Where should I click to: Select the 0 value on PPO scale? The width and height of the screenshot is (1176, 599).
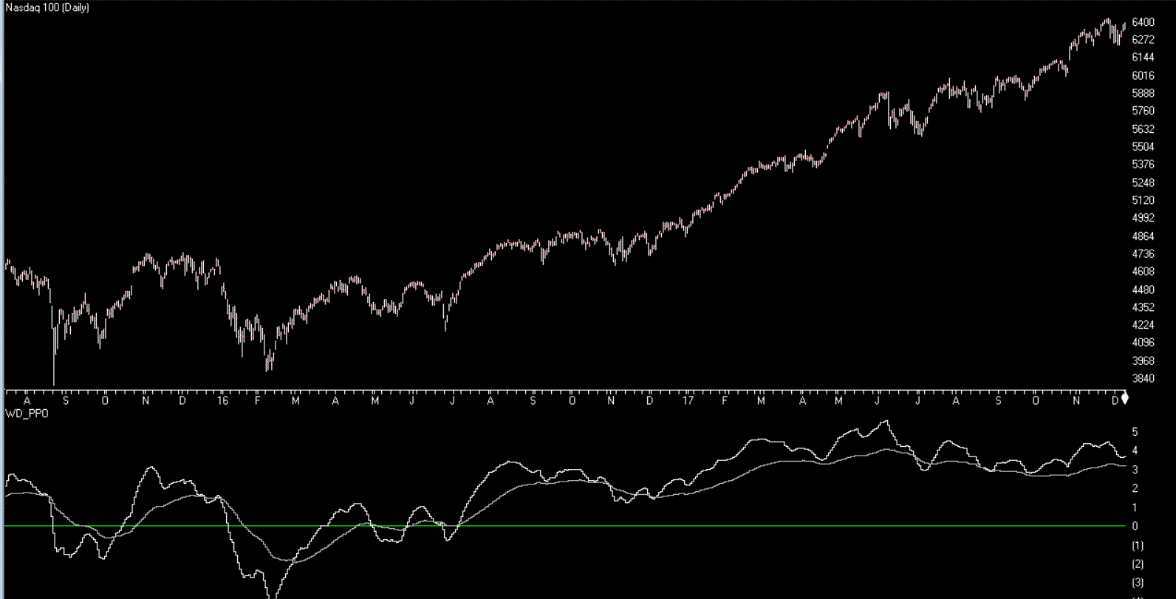point(1135,527)
